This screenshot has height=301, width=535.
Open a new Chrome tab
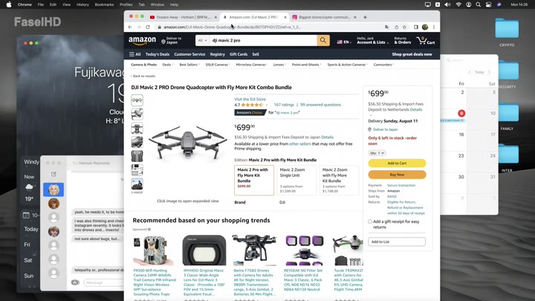pyautogui.click(x=365, y=17)
